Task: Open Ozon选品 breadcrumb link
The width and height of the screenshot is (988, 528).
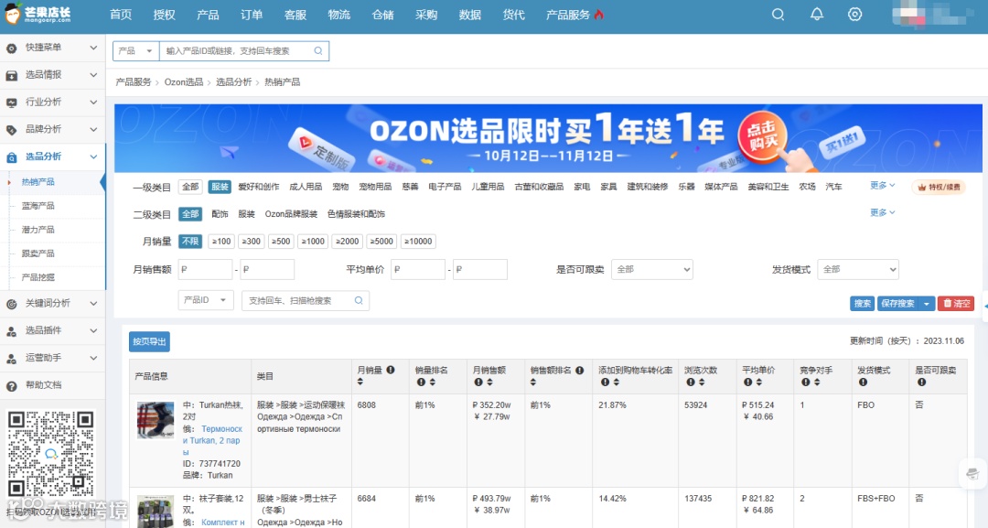Action: click(184, 82)
